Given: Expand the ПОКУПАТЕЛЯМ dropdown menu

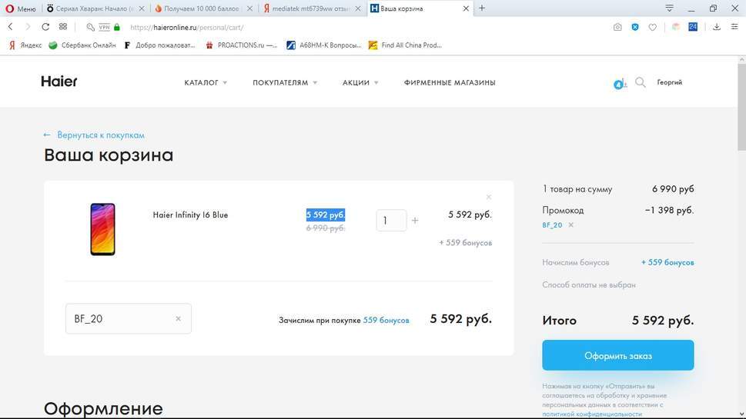Looking at the screenshot, I should [285, 83].
